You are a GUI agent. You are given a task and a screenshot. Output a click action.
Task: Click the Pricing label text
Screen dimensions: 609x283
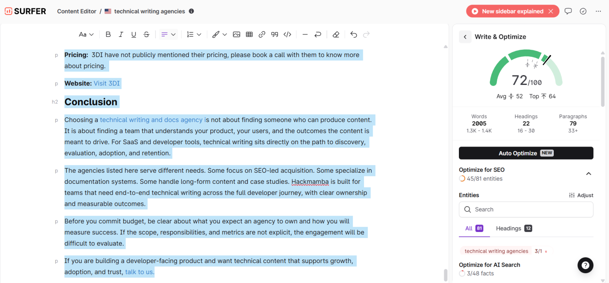(x=76, y=55)
